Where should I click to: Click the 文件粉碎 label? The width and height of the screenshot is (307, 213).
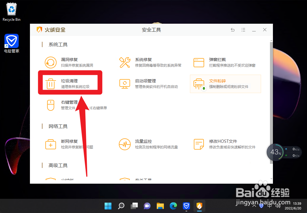coord(217,81)
